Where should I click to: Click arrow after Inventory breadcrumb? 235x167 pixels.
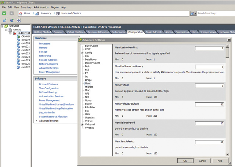54,14
